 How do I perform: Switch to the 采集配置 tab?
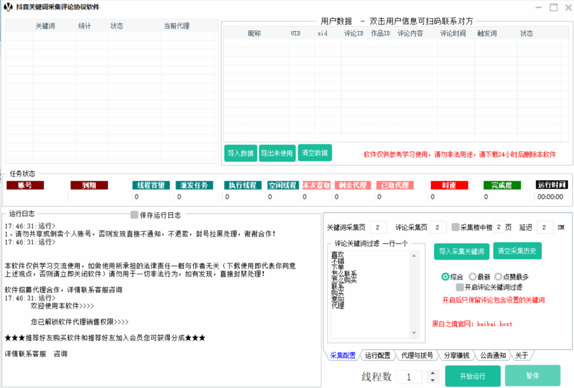click(x=342, y=356)
